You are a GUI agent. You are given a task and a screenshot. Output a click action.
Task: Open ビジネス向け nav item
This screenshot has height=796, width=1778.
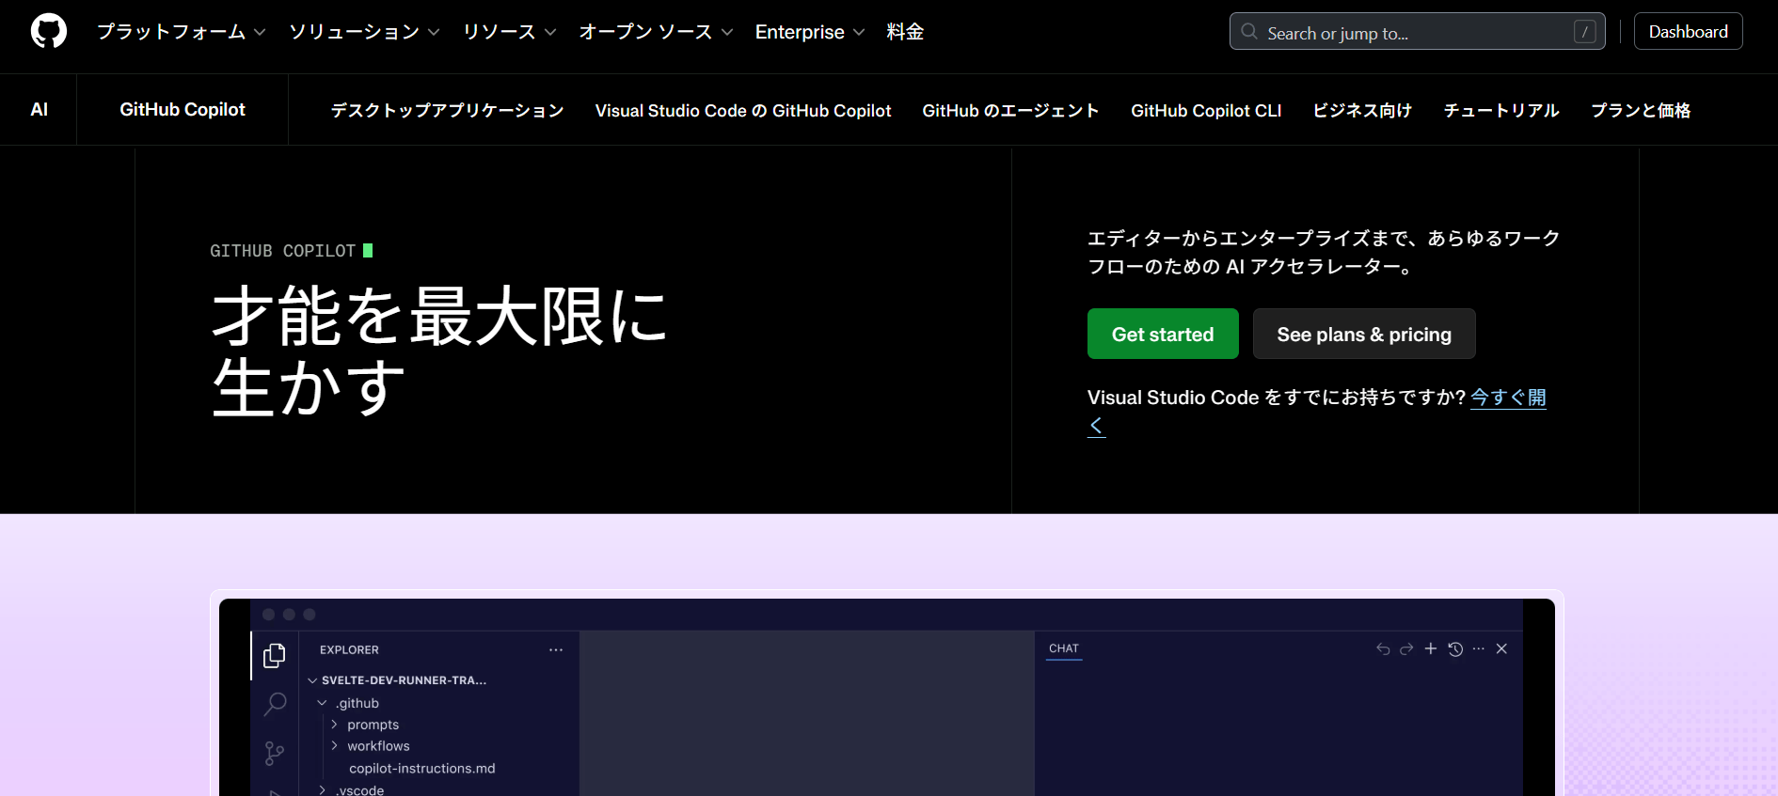pyautogui.click(x=1362, y=111)
